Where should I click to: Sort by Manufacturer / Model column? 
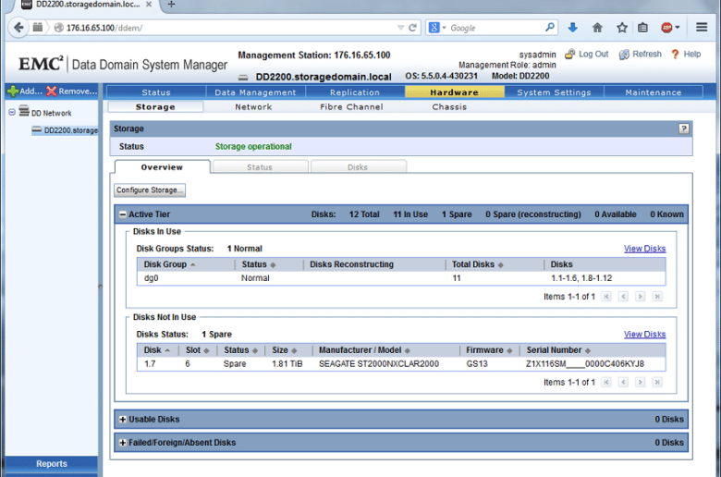(364, 350)
